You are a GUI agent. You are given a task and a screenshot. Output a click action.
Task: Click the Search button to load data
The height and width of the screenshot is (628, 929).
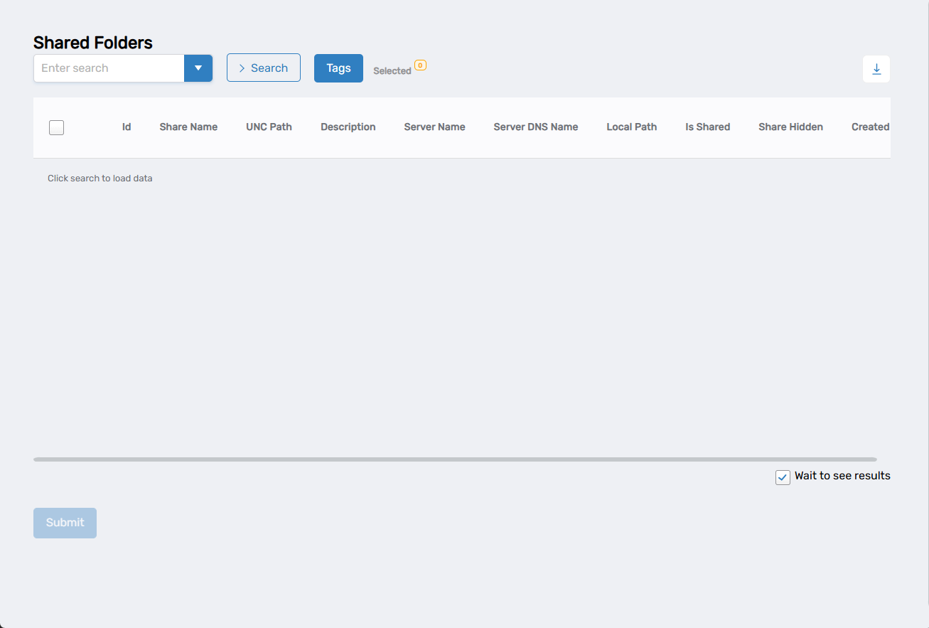pyautogui.click(x=264, y=68)
